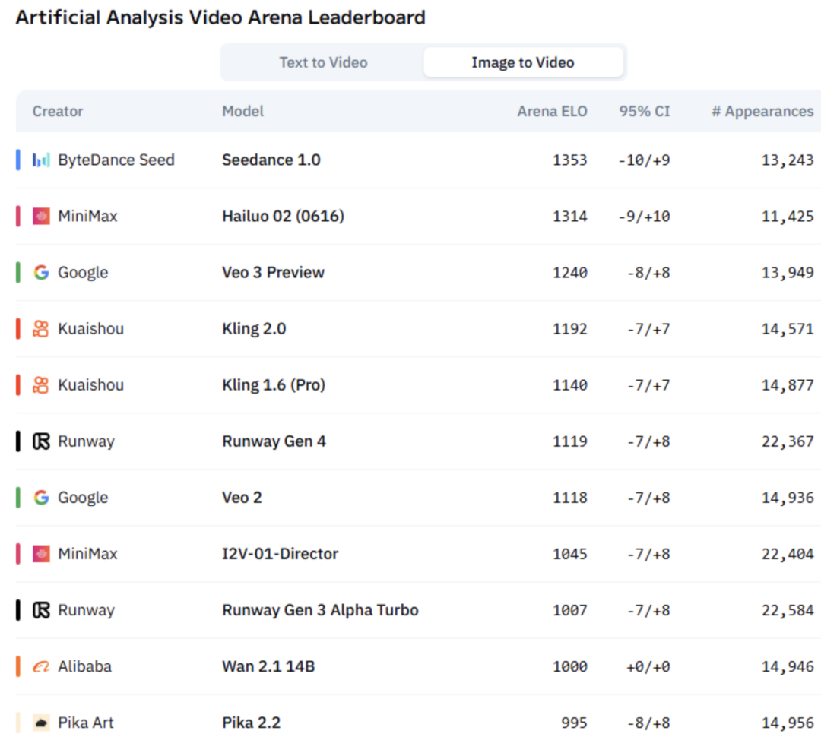
Task: Sort by the Creator column header
Action: [x=58, y=111]
